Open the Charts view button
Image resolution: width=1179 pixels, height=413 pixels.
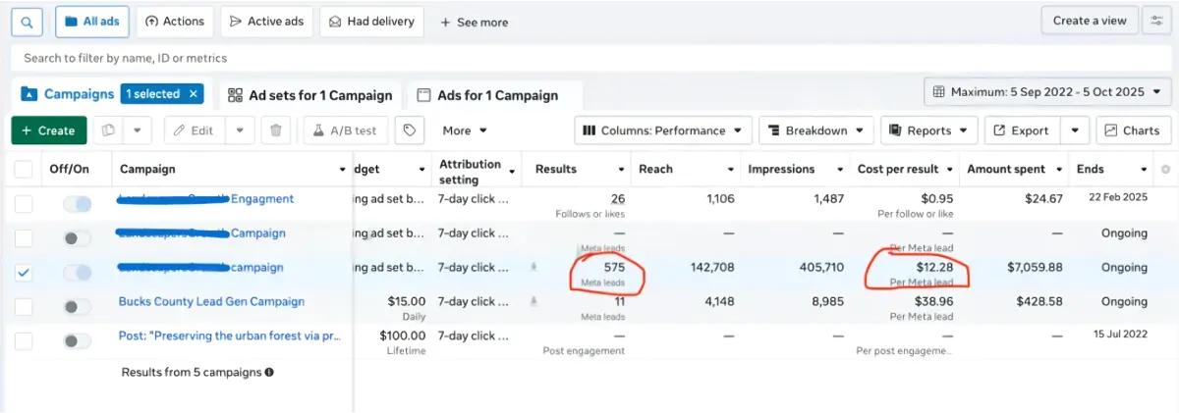pos(1134,130)
